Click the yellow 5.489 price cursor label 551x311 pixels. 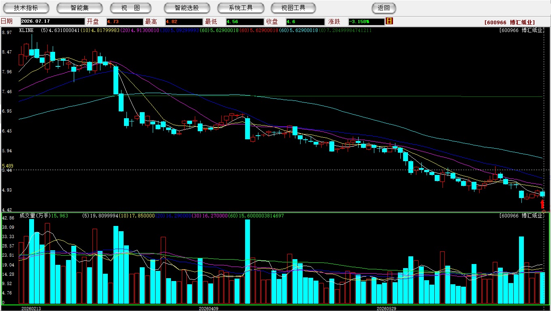(8, 166)
